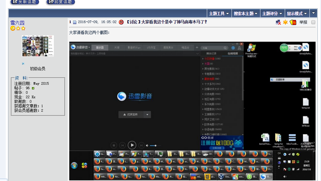
Task: Open the 搜索本主题 dropdown
Action: (x=246, y=13)
